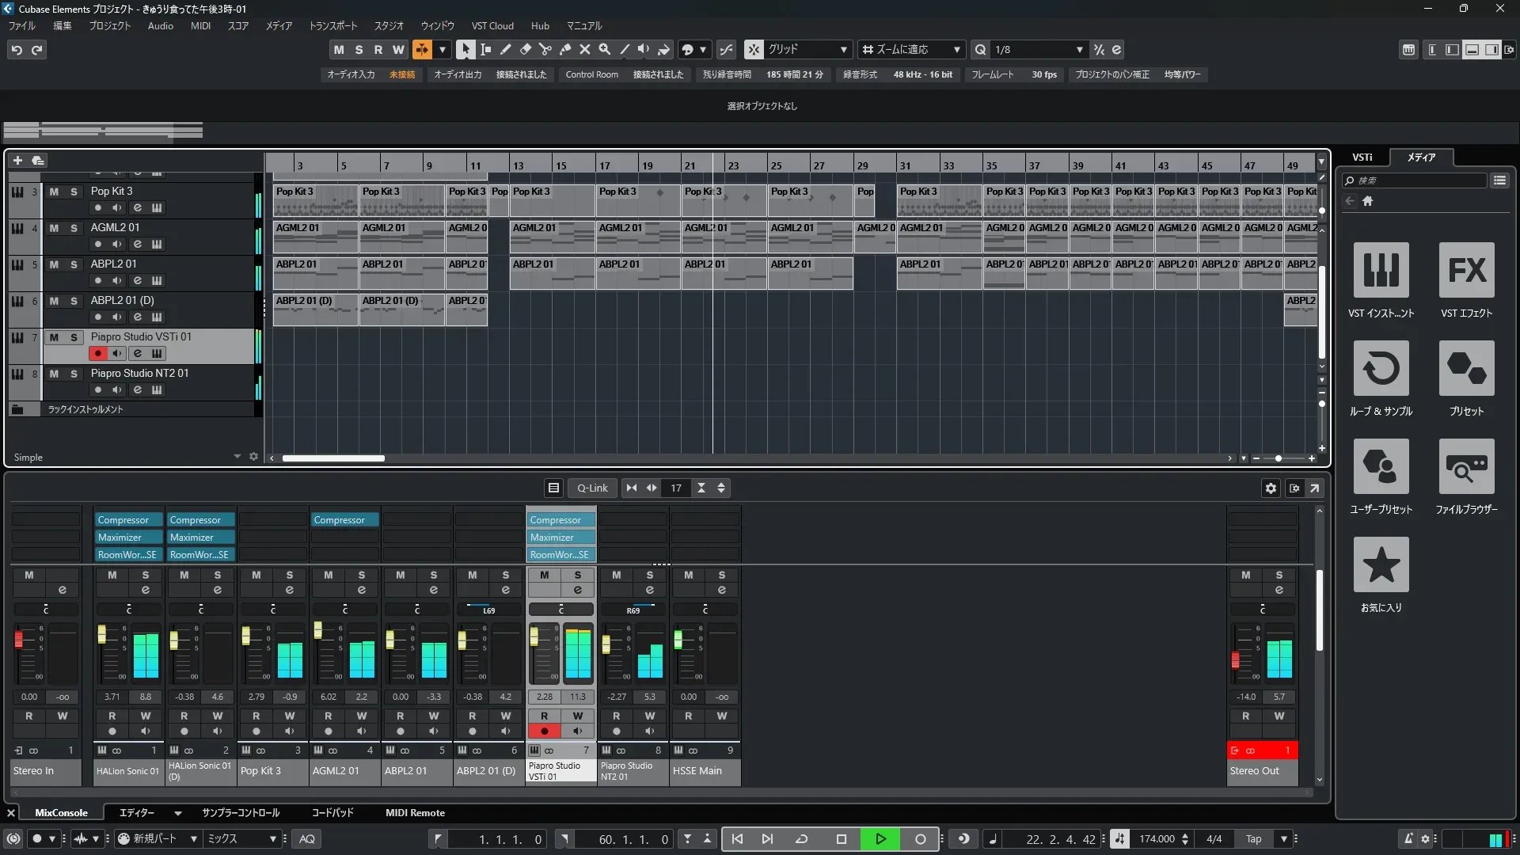Viewport: 1520px width, 855px height.
Task: Open VST Instruments media tile
Action: (x=1381, y=270)
